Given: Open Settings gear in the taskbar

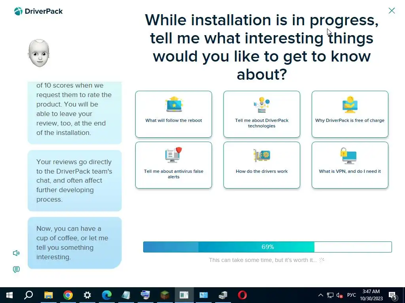Looking at the screenshot, I should point(87,295).
